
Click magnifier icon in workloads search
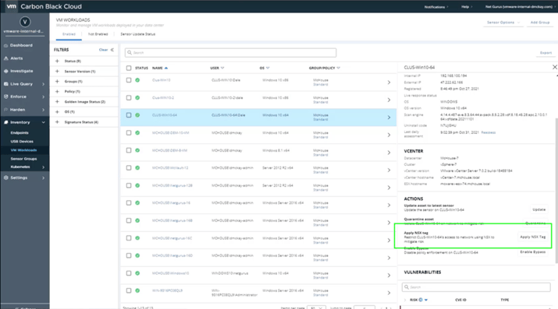130,52
